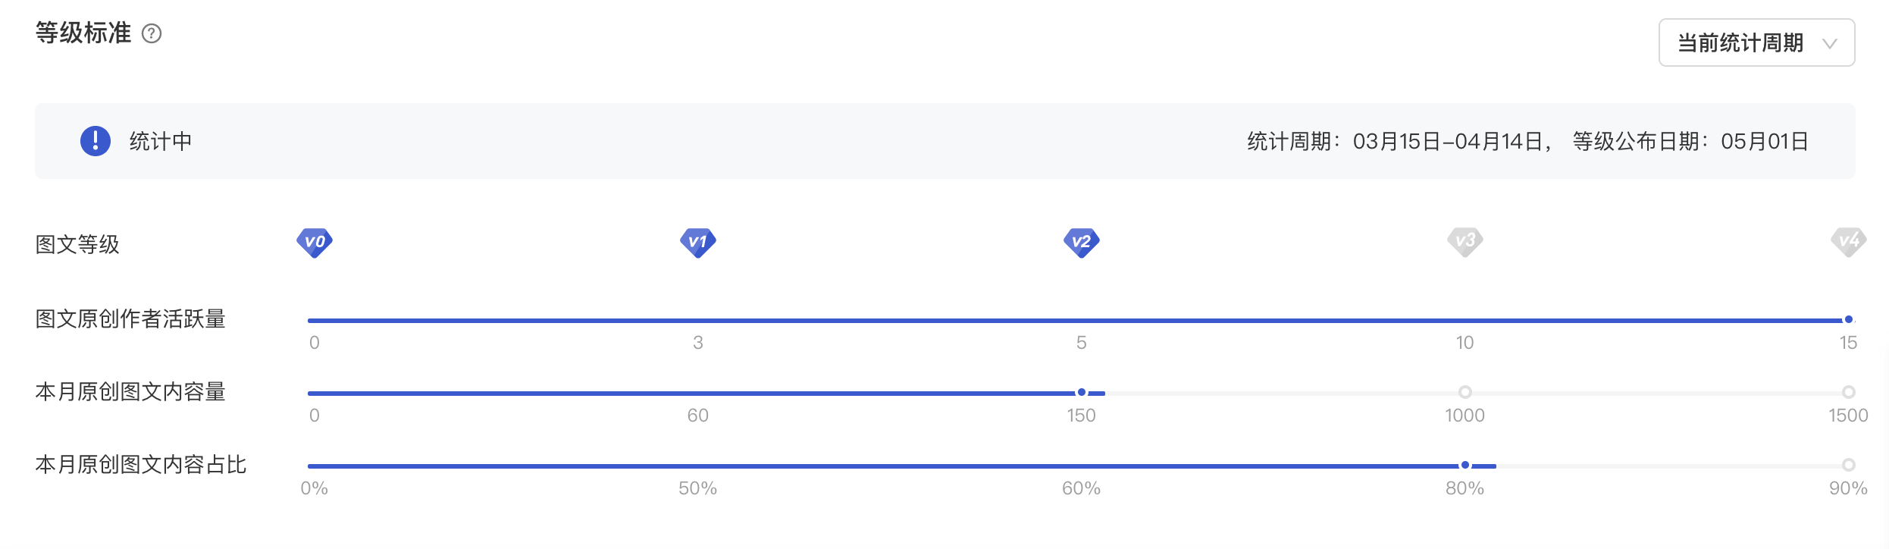Viewport: 1889px width, 549px height.
Task: Click the 活跃量 progress dot at 15
Action: click(1848, 319)
